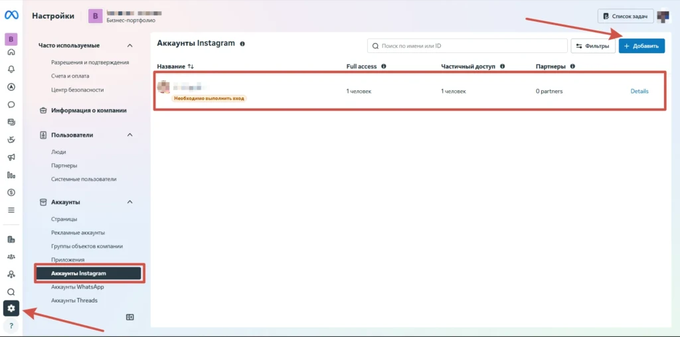Screen dimensions: 680x337
Task: Open the question mark help icon
Action: (x=11, y=325)
